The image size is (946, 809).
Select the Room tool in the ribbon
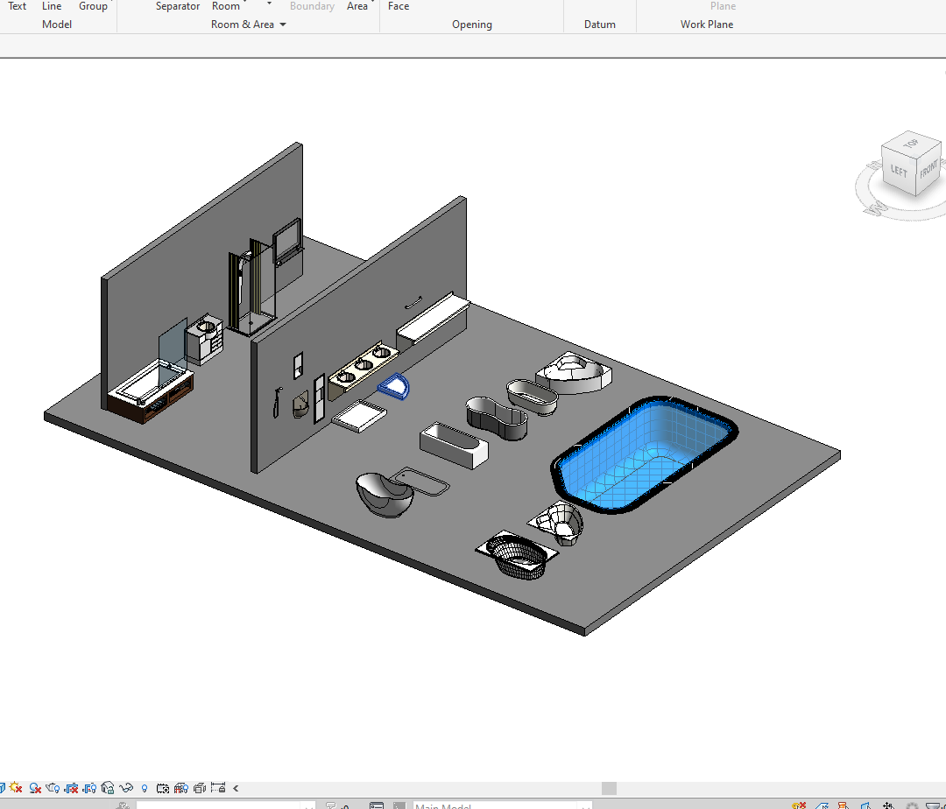(226, 6)
